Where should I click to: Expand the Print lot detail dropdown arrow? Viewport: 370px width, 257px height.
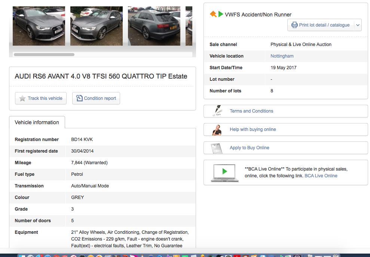358,25
